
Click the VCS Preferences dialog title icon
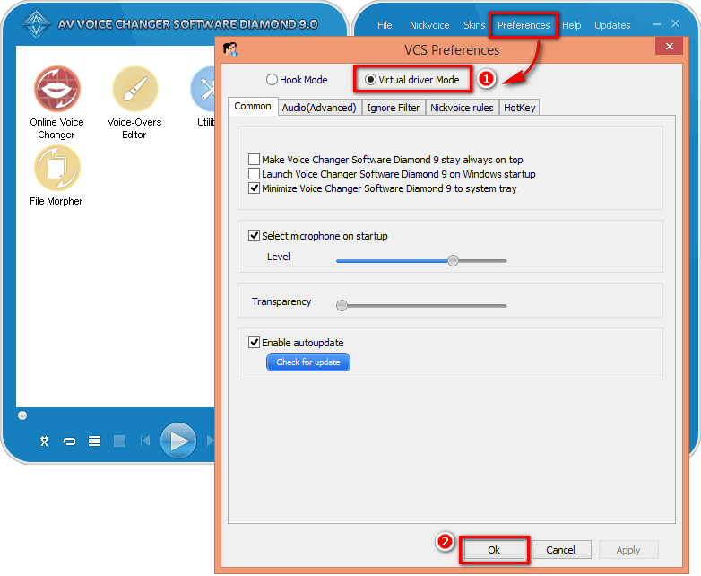230,49
